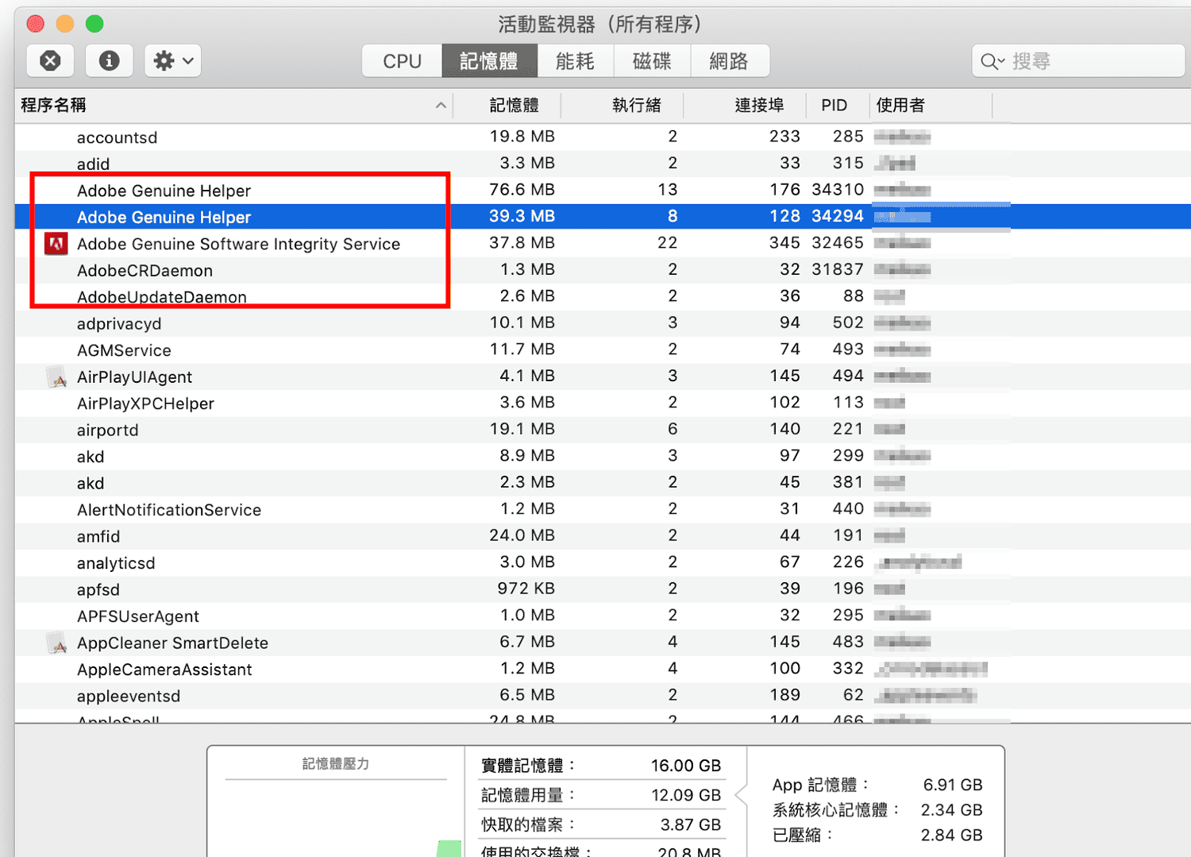Select the AirPlayXPCHelper process row
Screen dimensions: 1191x857
pos(603,403)
